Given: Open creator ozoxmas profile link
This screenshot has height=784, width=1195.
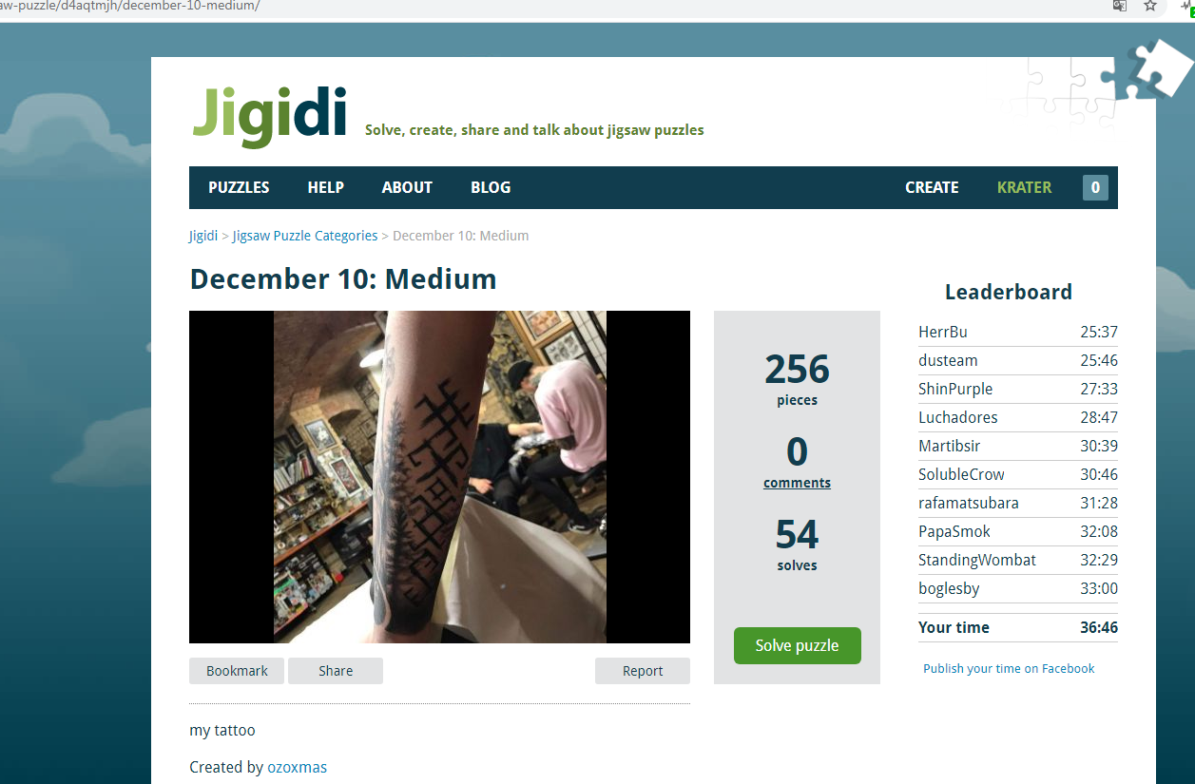Looking at the screenshot, I should click(x=297, y=767).
